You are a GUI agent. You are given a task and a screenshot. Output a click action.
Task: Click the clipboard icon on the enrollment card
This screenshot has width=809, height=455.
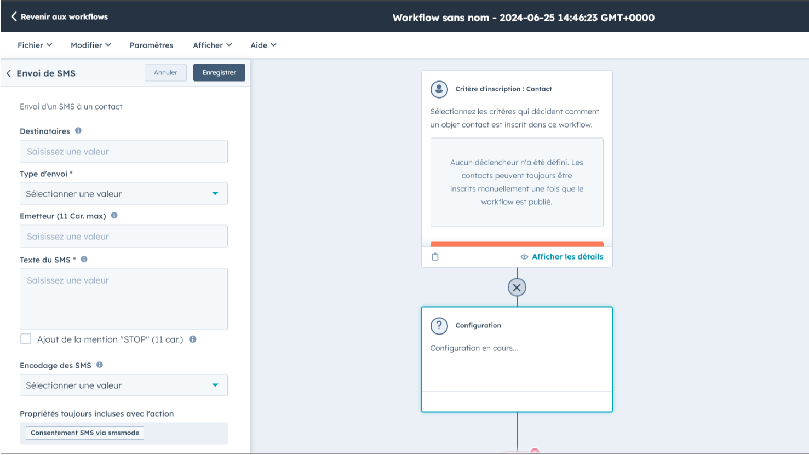pos(435,256)
